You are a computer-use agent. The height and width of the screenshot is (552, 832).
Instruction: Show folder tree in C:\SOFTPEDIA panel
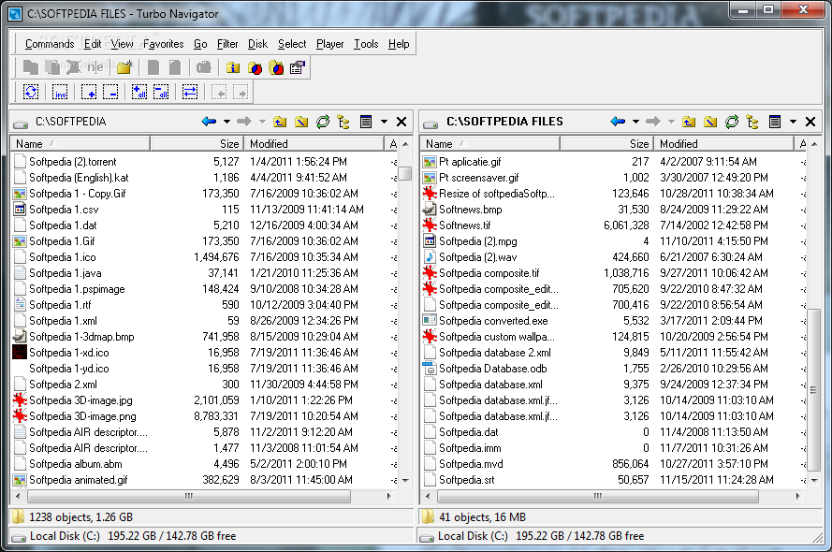point(343,122)
